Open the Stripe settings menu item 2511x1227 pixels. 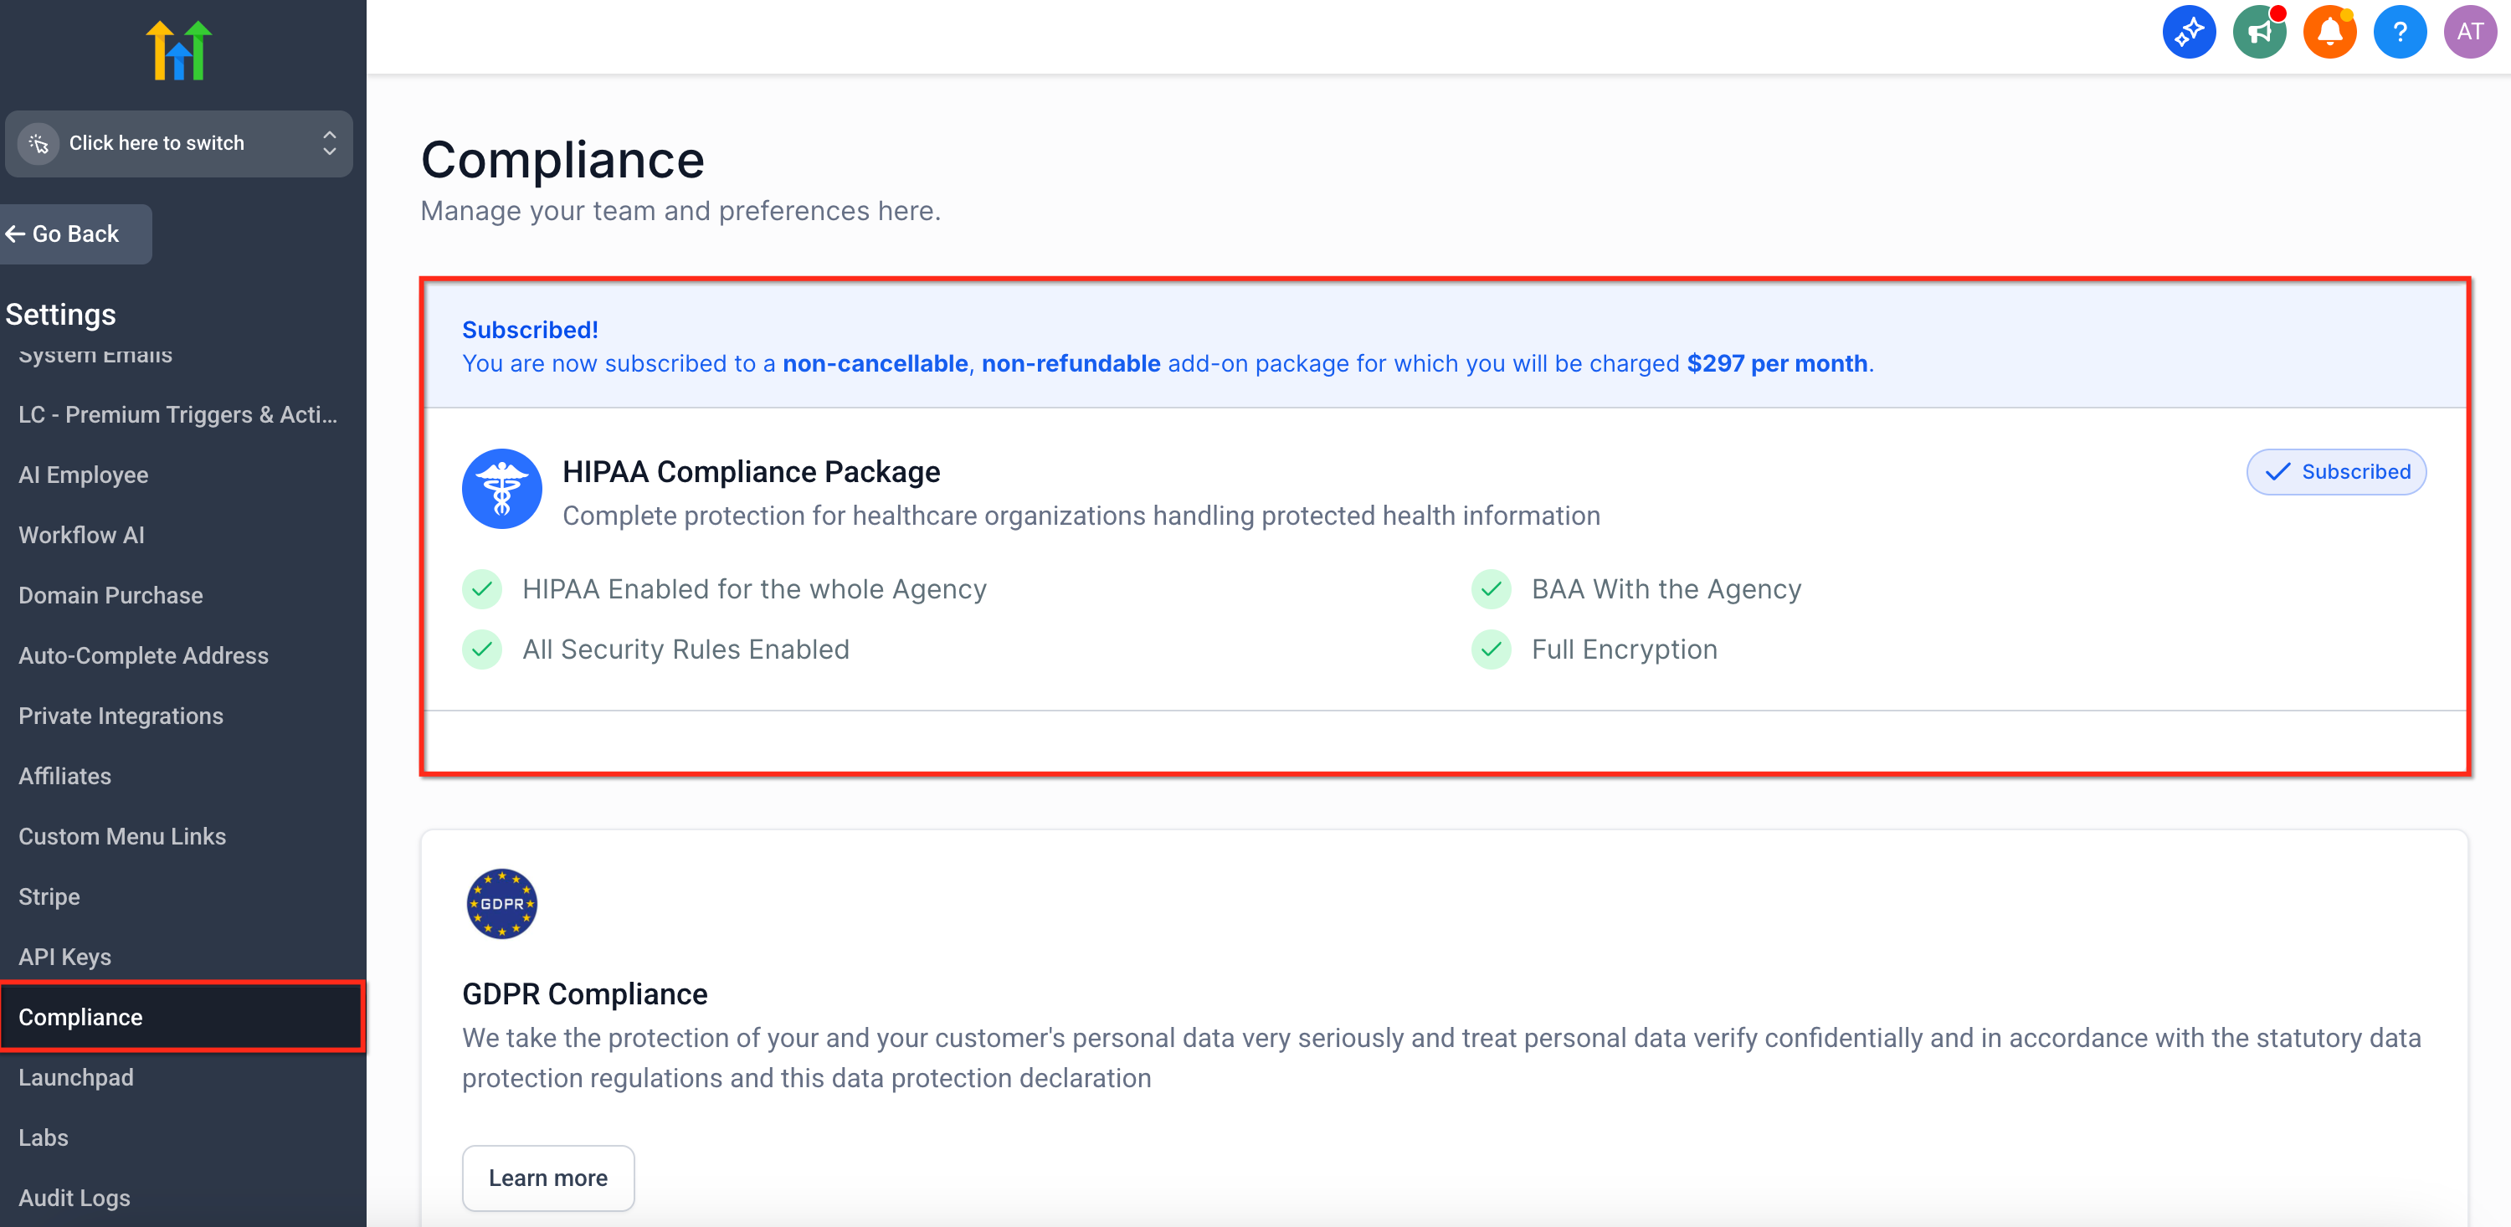[49, 896]
